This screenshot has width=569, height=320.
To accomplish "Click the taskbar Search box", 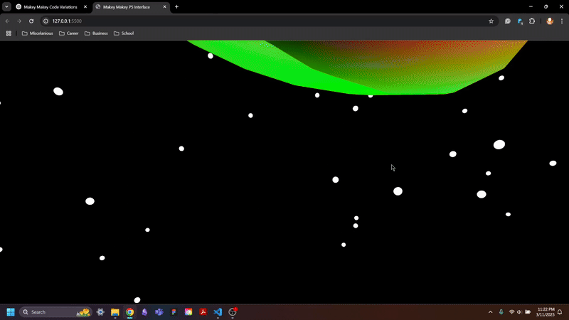I will point(55,312).
